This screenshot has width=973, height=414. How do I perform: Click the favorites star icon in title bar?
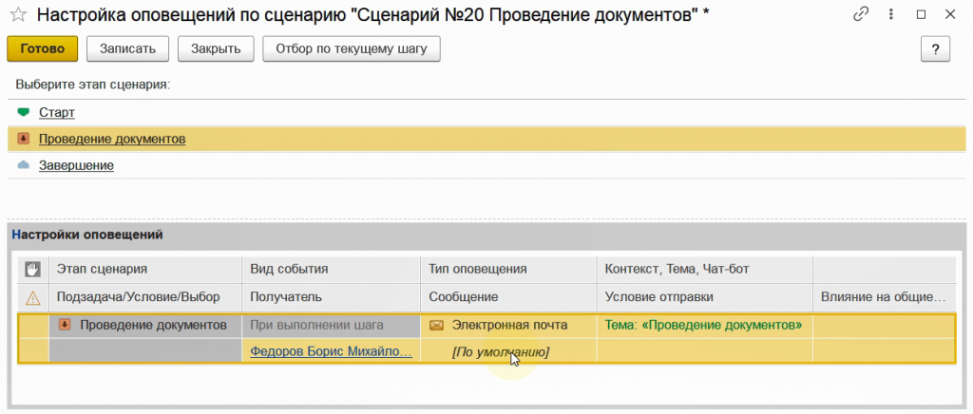[16, 14]
